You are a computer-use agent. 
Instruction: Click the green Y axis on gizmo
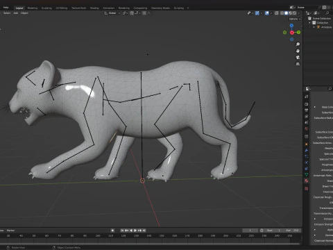(299, 33)
